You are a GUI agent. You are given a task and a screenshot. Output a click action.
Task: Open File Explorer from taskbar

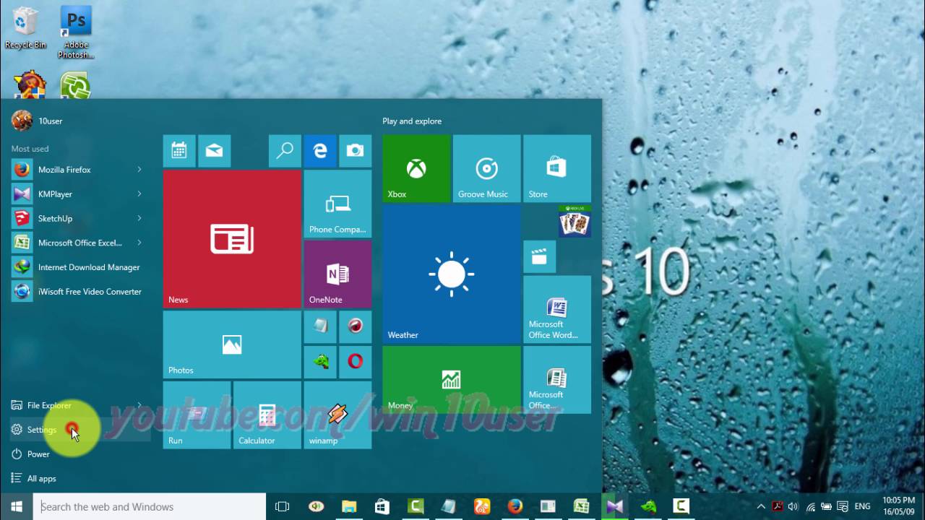349,506
